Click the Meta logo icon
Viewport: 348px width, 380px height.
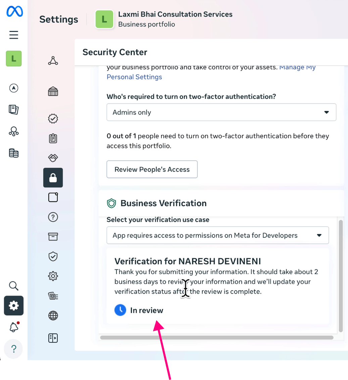[14, 11]
